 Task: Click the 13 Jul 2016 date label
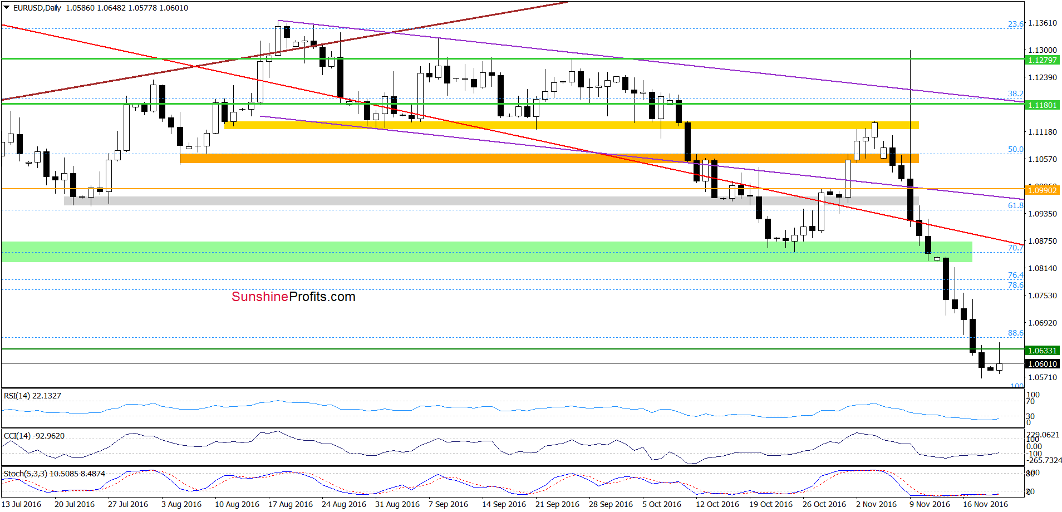pos(21,504)
